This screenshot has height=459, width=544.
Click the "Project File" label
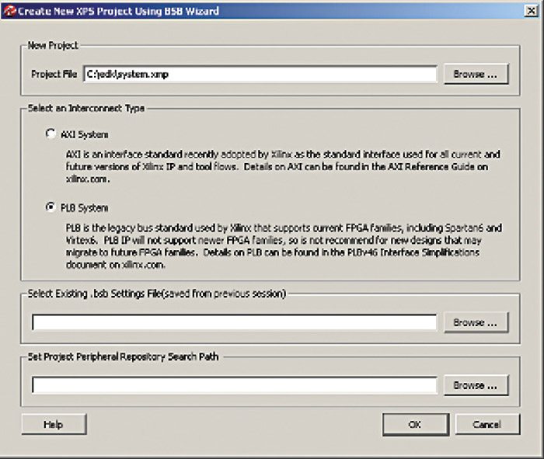[54, 74]
